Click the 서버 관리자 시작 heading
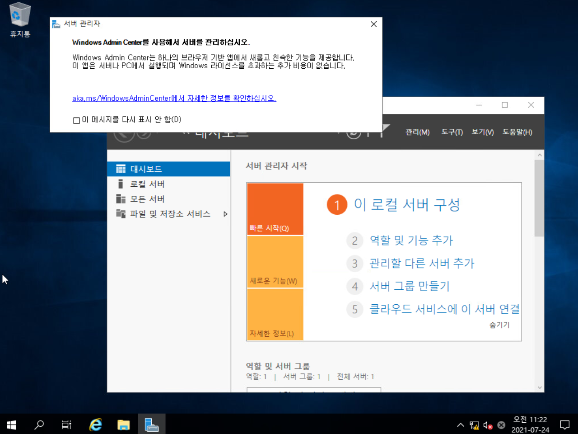This screenshot has height=434, width=578. coord(276,166)
